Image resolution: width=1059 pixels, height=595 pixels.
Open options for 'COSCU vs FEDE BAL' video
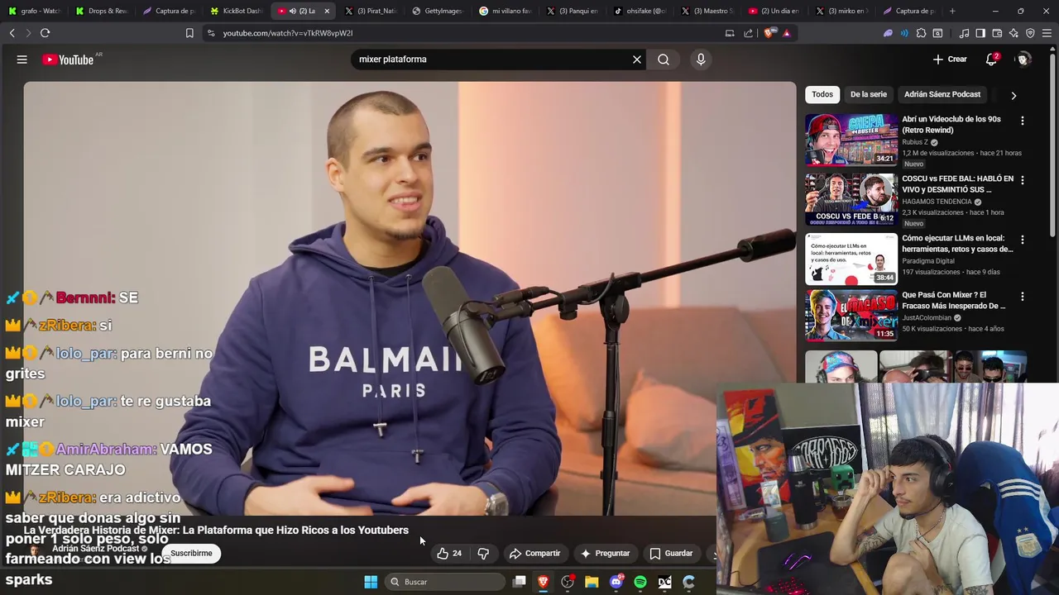pos(1022,180)
